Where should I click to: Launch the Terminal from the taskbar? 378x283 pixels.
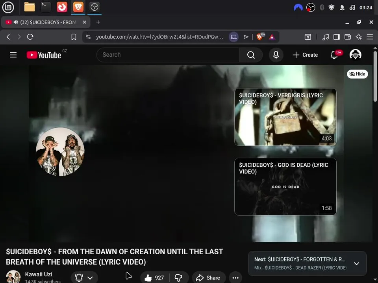pos(46,7)
